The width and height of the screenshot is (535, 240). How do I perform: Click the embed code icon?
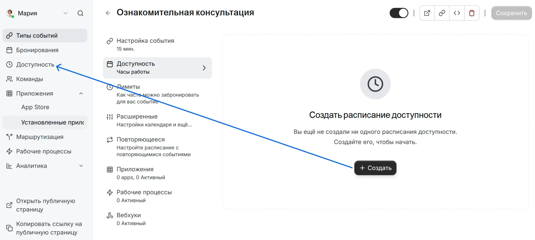point(457,13)
